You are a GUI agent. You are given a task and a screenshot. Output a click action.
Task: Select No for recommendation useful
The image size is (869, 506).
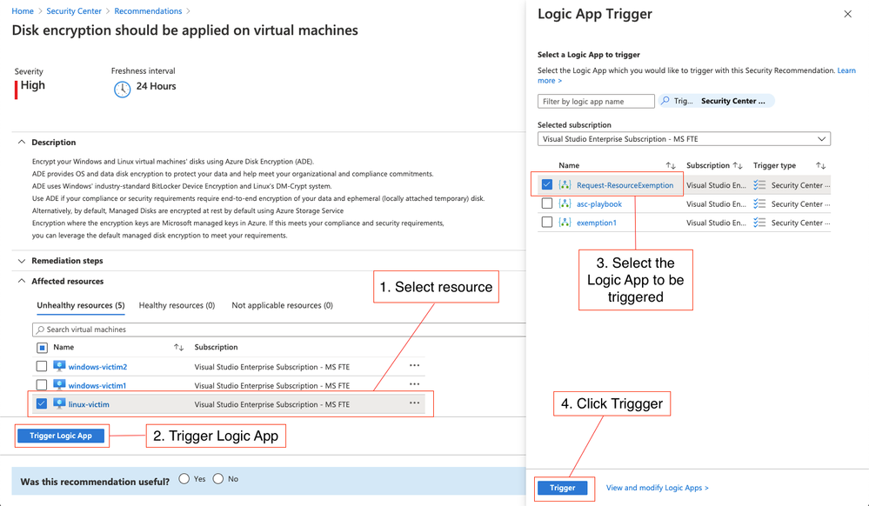[217, 479]
